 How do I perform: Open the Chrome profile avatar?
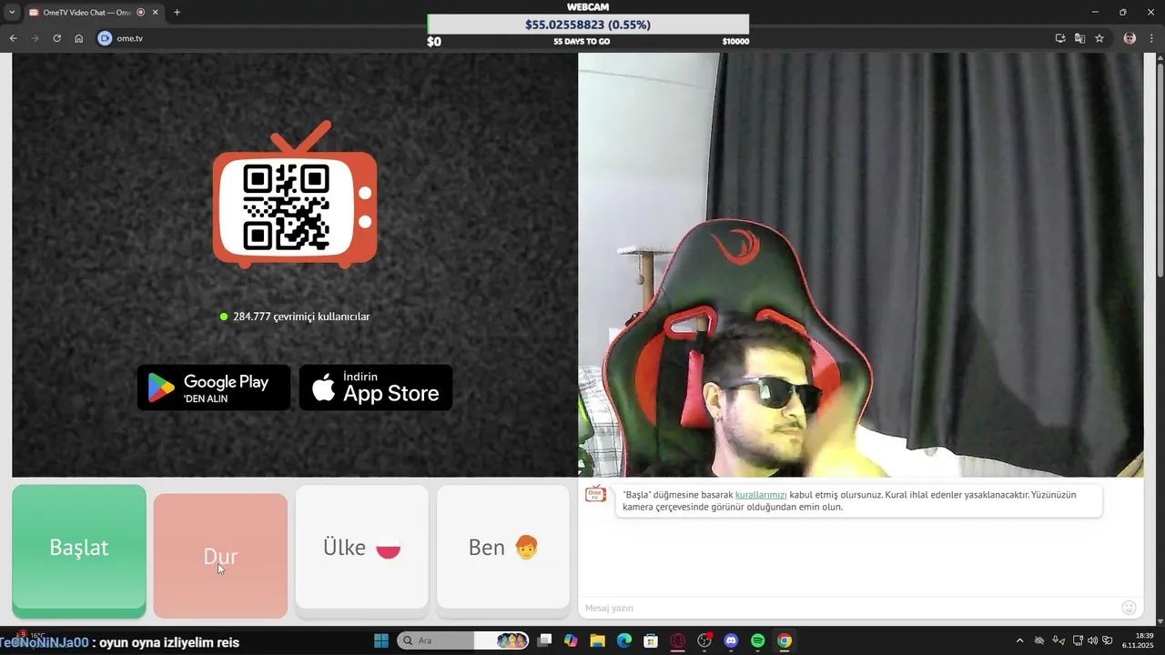point(1130,38)
